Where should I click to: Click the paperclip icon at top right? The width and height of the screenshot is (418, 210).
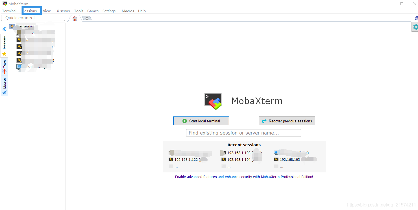[416, 18]
